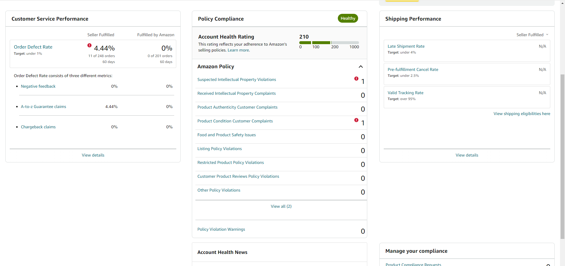Open Negative feedback metric link
The height and width of the screenshot is (266, 565).
38,86
